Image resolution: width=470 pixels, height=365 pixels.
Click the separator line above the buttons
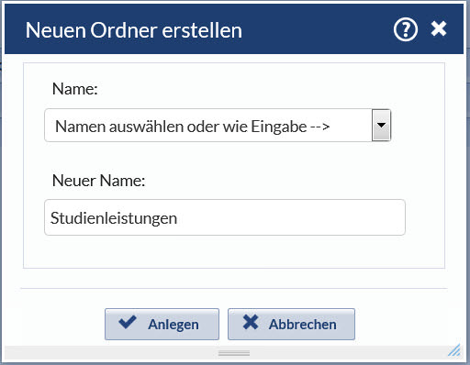(234, 288)
